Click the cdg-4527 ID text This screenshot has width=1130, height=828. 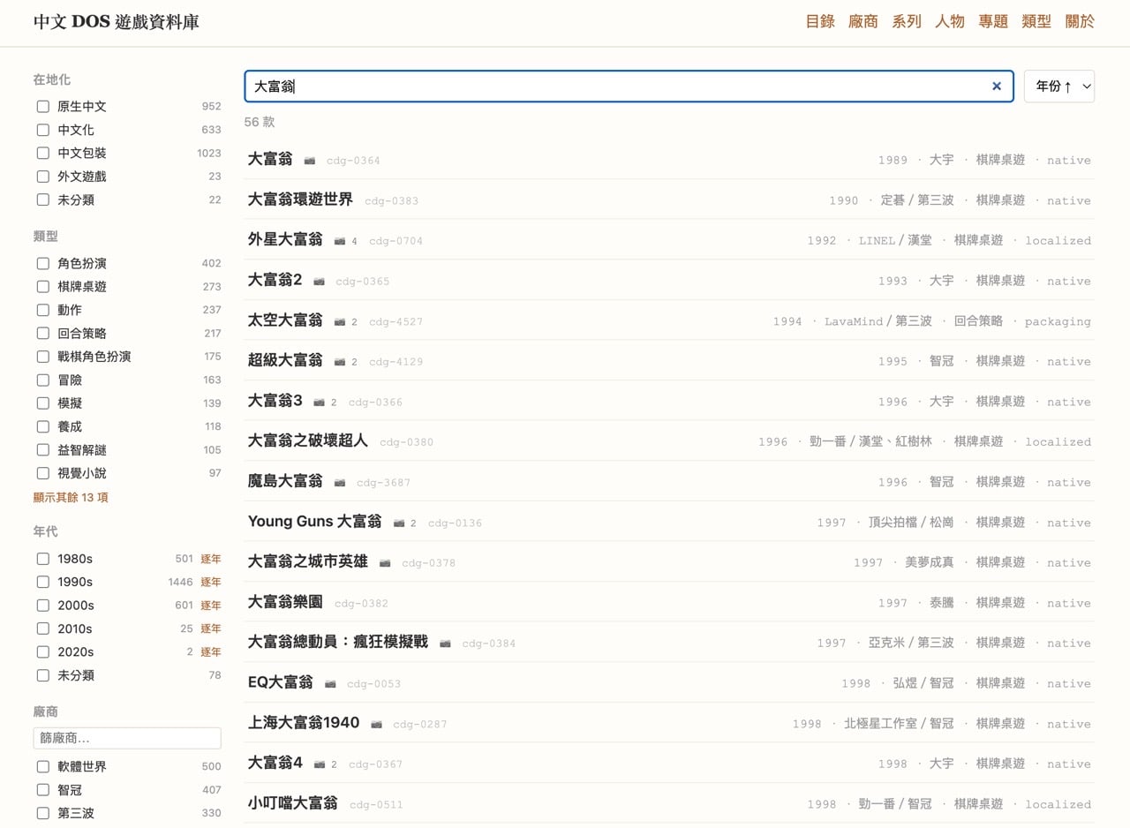(395, 322)
